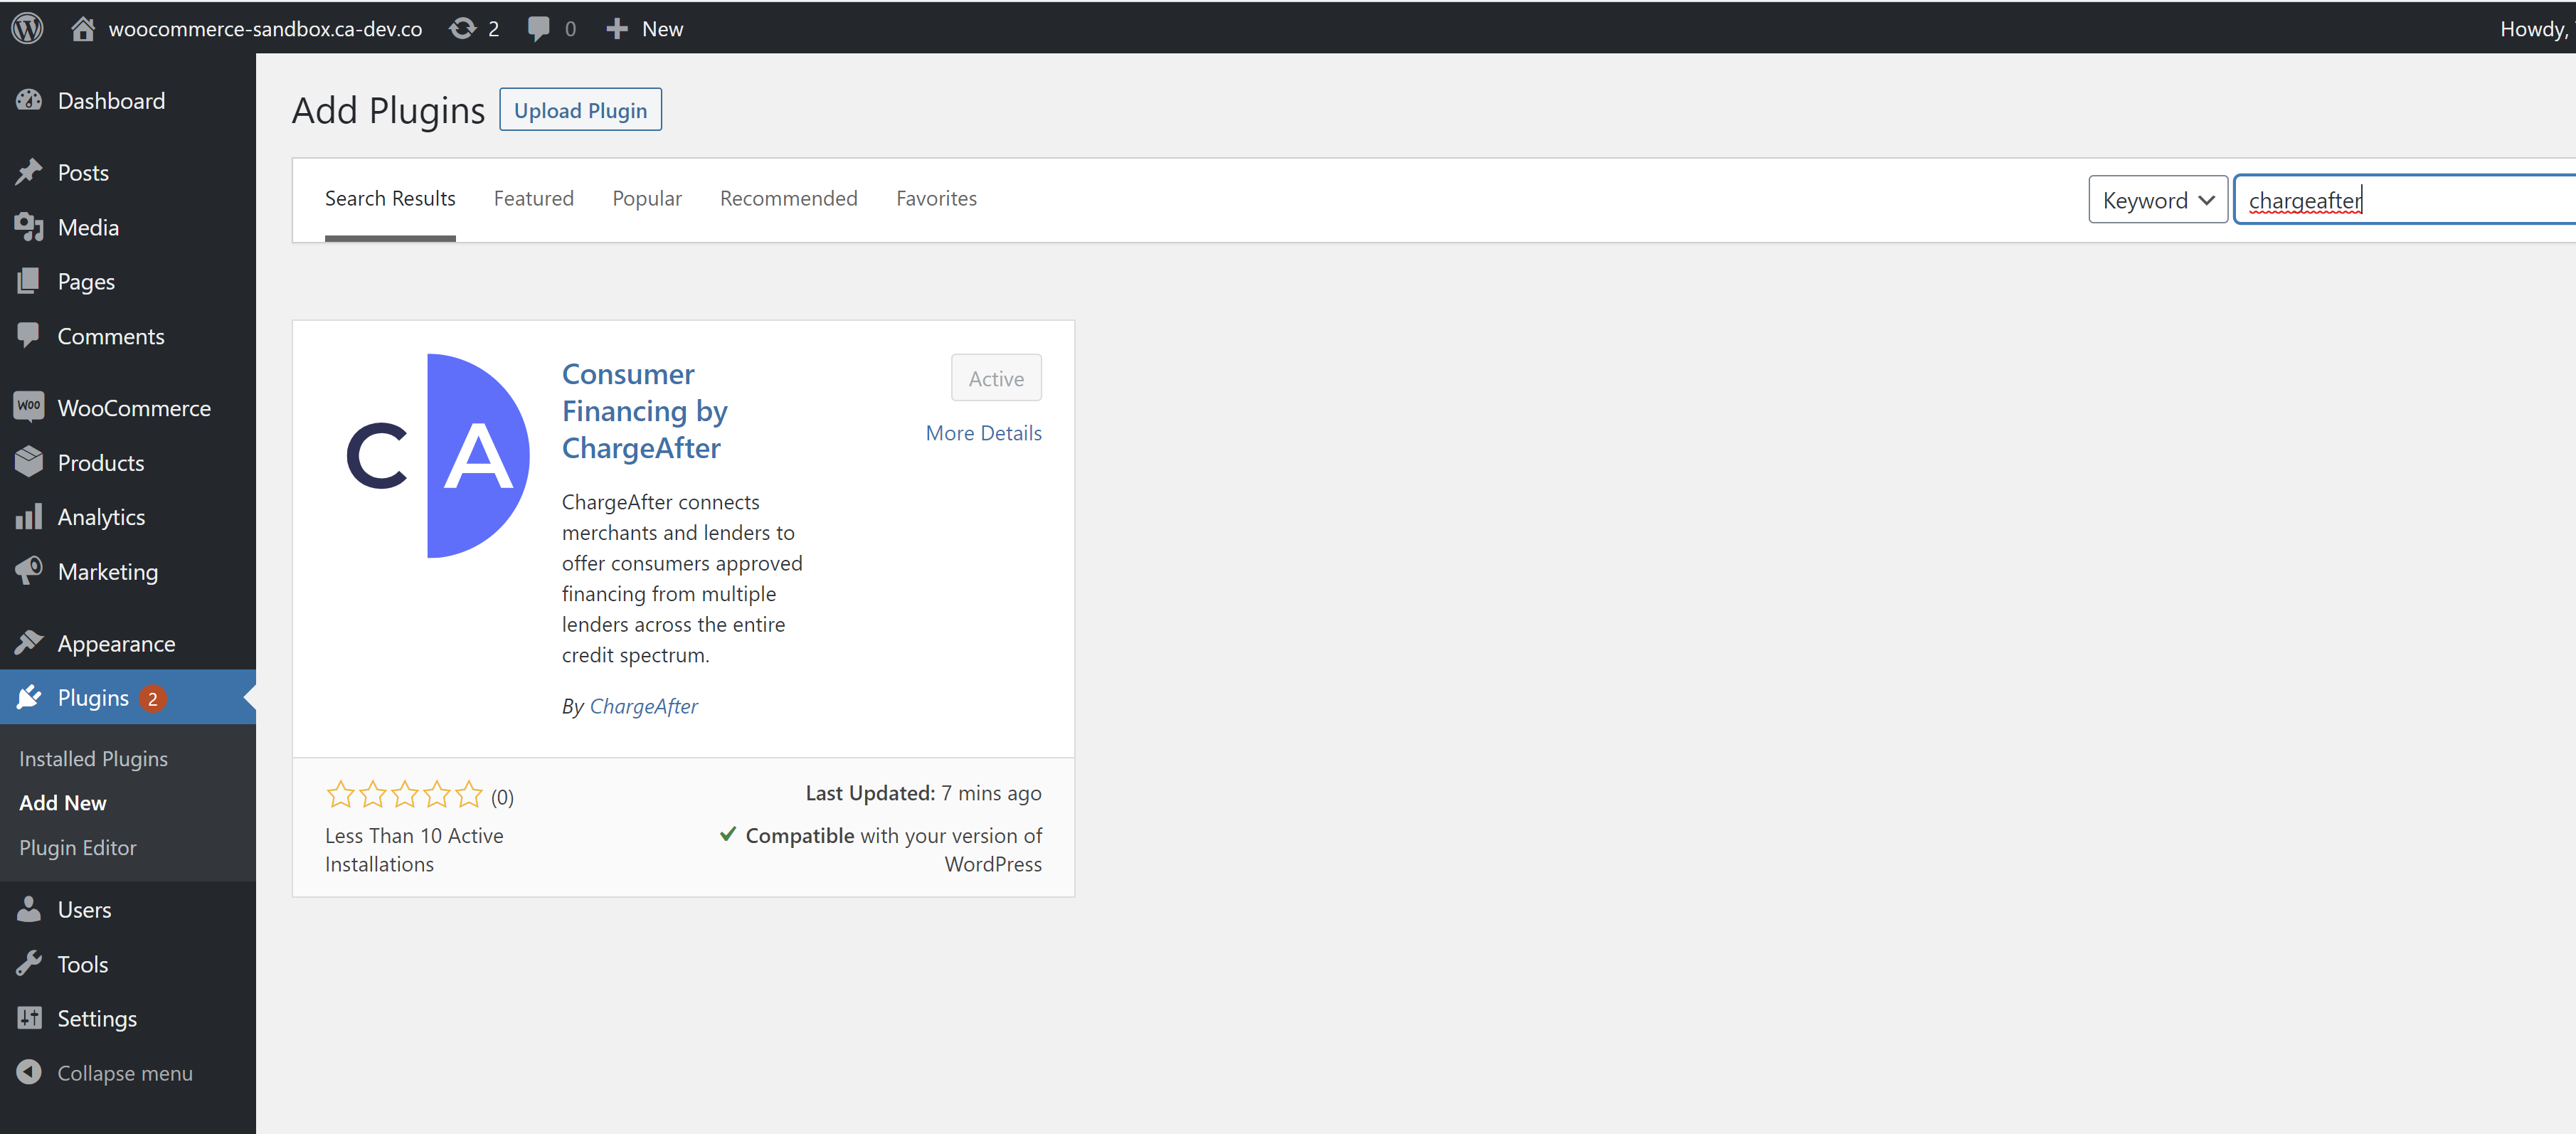This screenshot has height=1134, width=2576.
Task: Open the New content menu
Action: [645, 28]
